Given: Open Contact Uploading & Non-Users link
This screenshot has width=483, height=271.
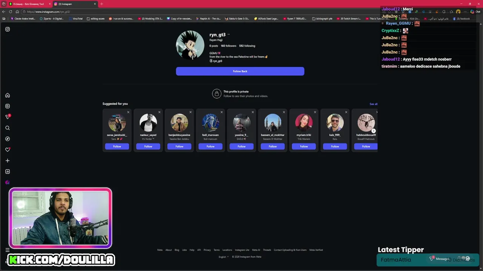Looking at the screenshot, I should click(x=290, y=250).
